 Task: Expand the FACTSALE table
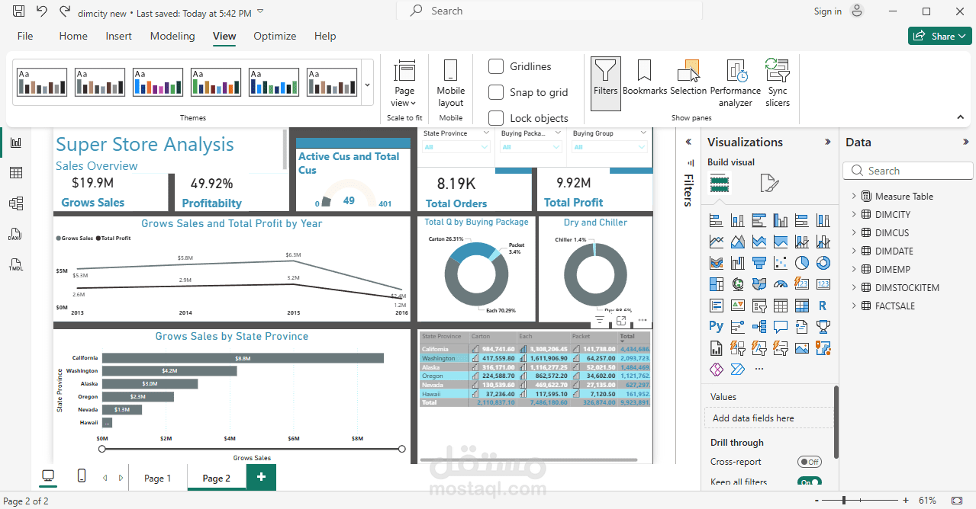click(854, 306)
